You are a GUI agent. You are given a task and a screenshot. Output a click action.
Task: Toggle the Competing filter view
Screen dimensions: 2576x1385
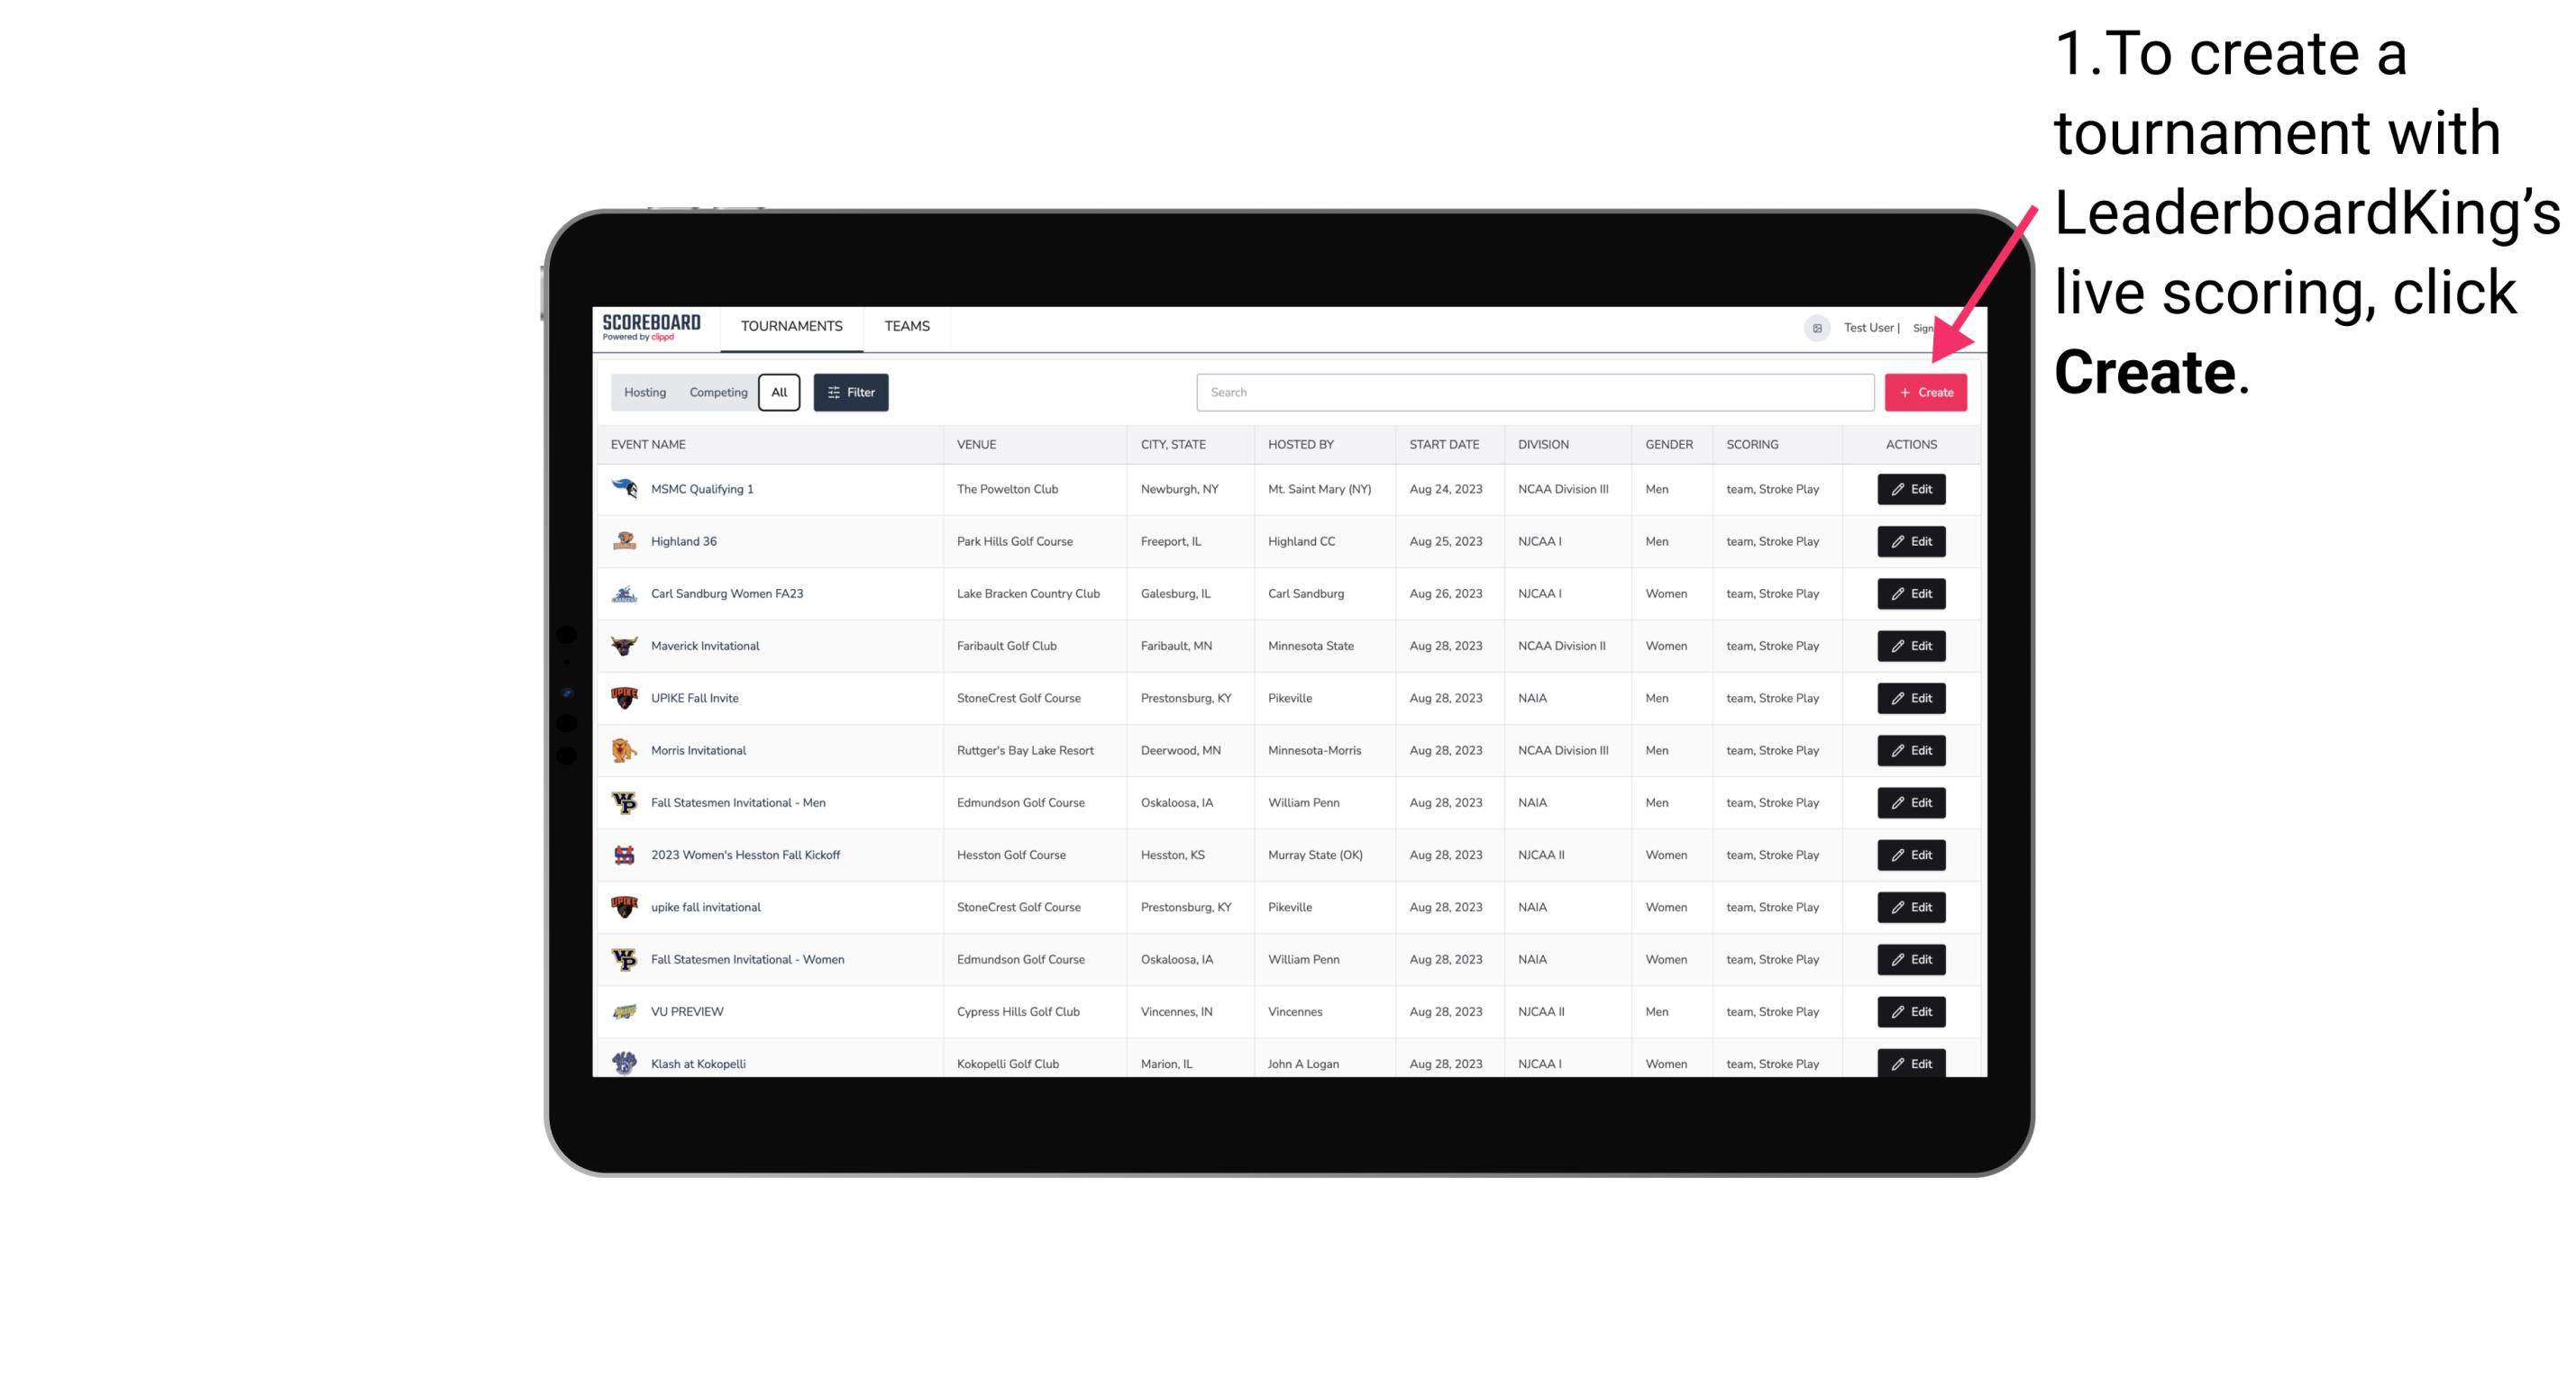click(x=716, y=393)
